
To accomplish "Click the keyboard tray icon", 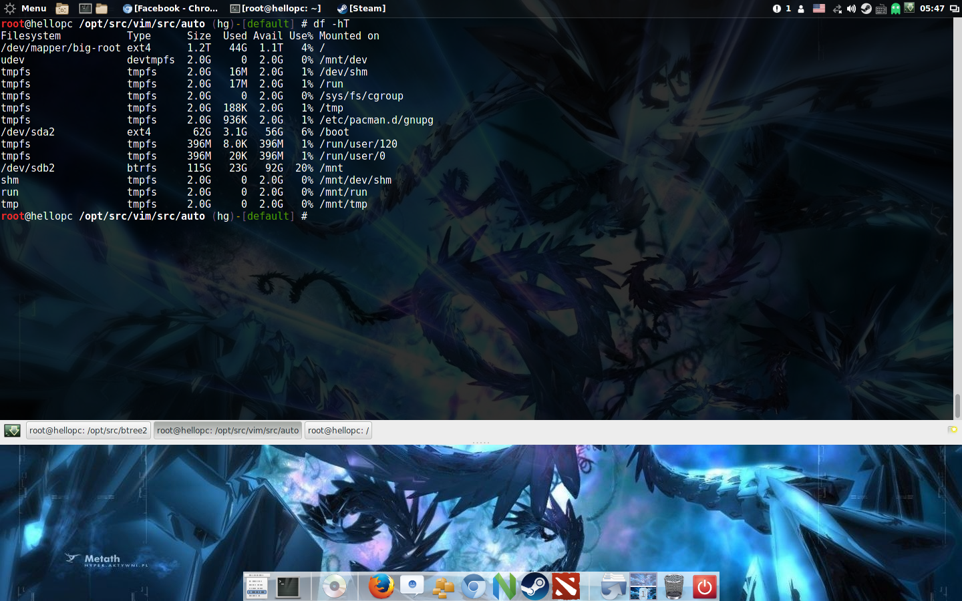I will pyautogui.click(x=881, y=9).
